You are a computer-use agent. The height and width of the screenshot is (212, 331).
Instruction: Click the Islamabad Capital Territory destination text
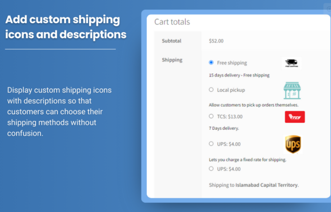pyautogui.click(x=267, y=185)
